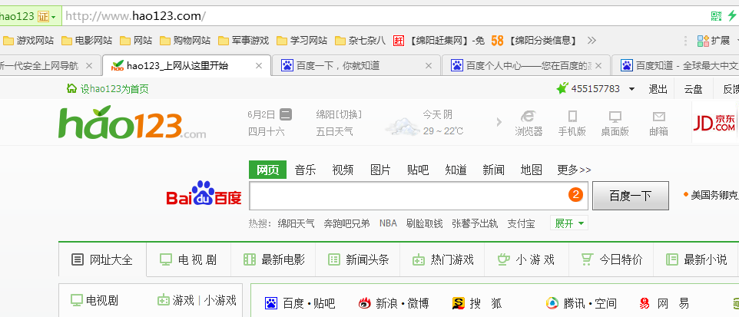Open the 杂七杂八 bookmark folder
739x317 pixels.
pyautogui.click(x=360, y=41)
